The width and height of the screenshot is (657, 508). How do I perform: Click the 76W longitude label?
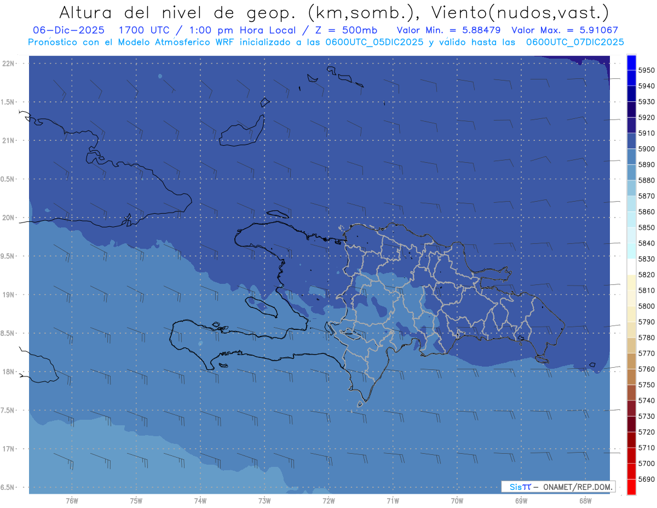72,501
